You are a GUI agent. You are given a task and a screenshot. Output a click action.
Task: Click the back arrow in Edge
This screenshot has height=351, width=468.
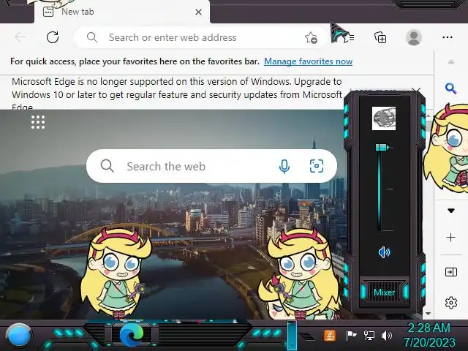coord(20,37)
